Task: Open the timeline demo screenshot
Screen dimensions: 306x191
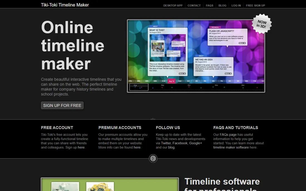Action: 196,56
